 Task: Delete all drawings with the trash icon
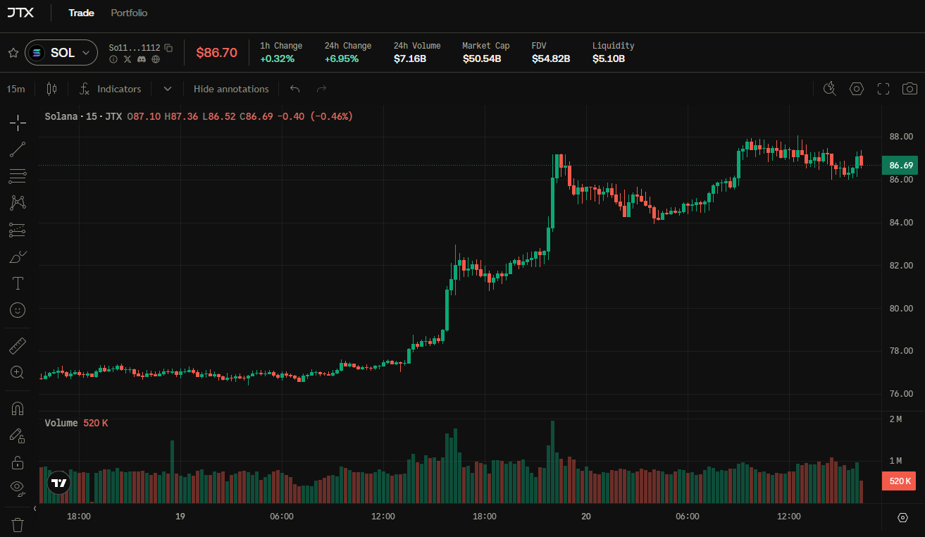tap(18, 524)
